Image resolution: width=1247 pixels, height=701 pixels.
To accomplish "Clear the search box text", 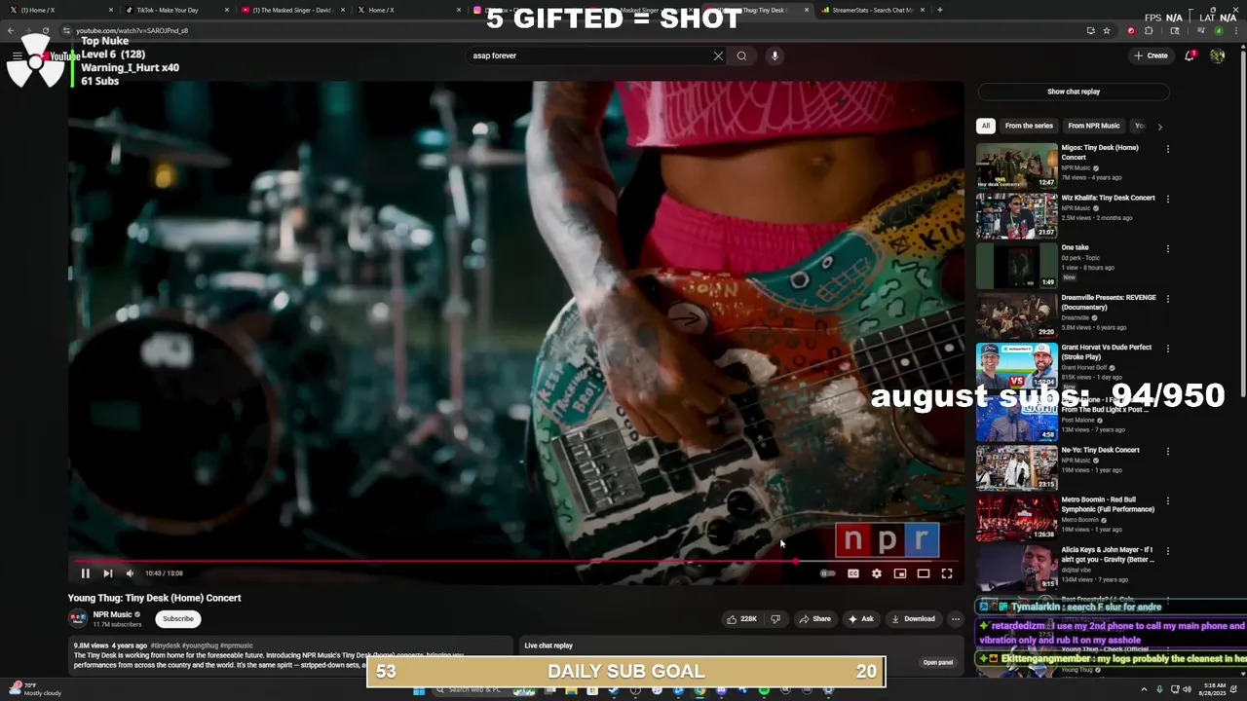I will click(718, 55).
